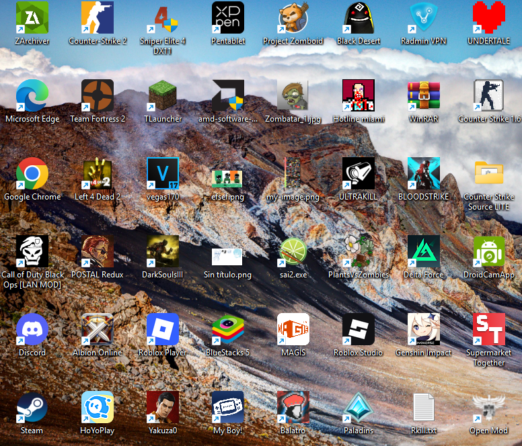Open Radmin VPN shortcut

coord(424,17)
